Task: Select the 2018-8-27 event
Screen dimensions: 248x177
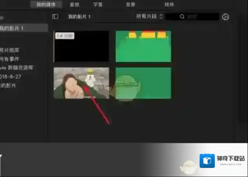Action: click(9, 76)
